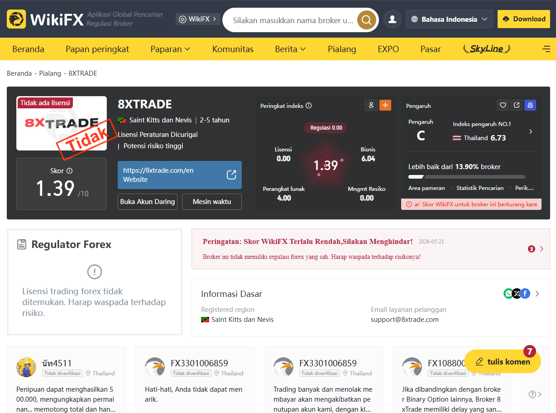Click the info icon beside Skor
This screenshot has height=413, width=556.
pyautogui.click(x=69, y=171)
